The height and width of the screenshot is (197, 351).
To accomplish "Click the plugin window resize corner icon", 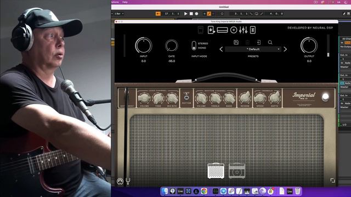I will pyautogui.click(x=333, y=180).
